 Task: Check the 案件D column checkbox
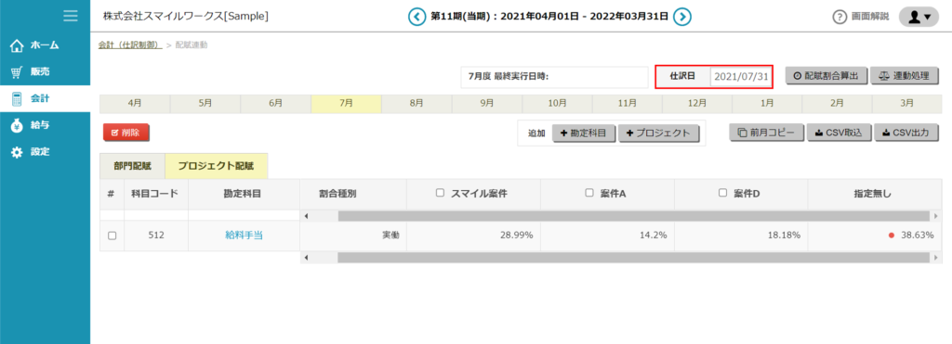[722, 193]
